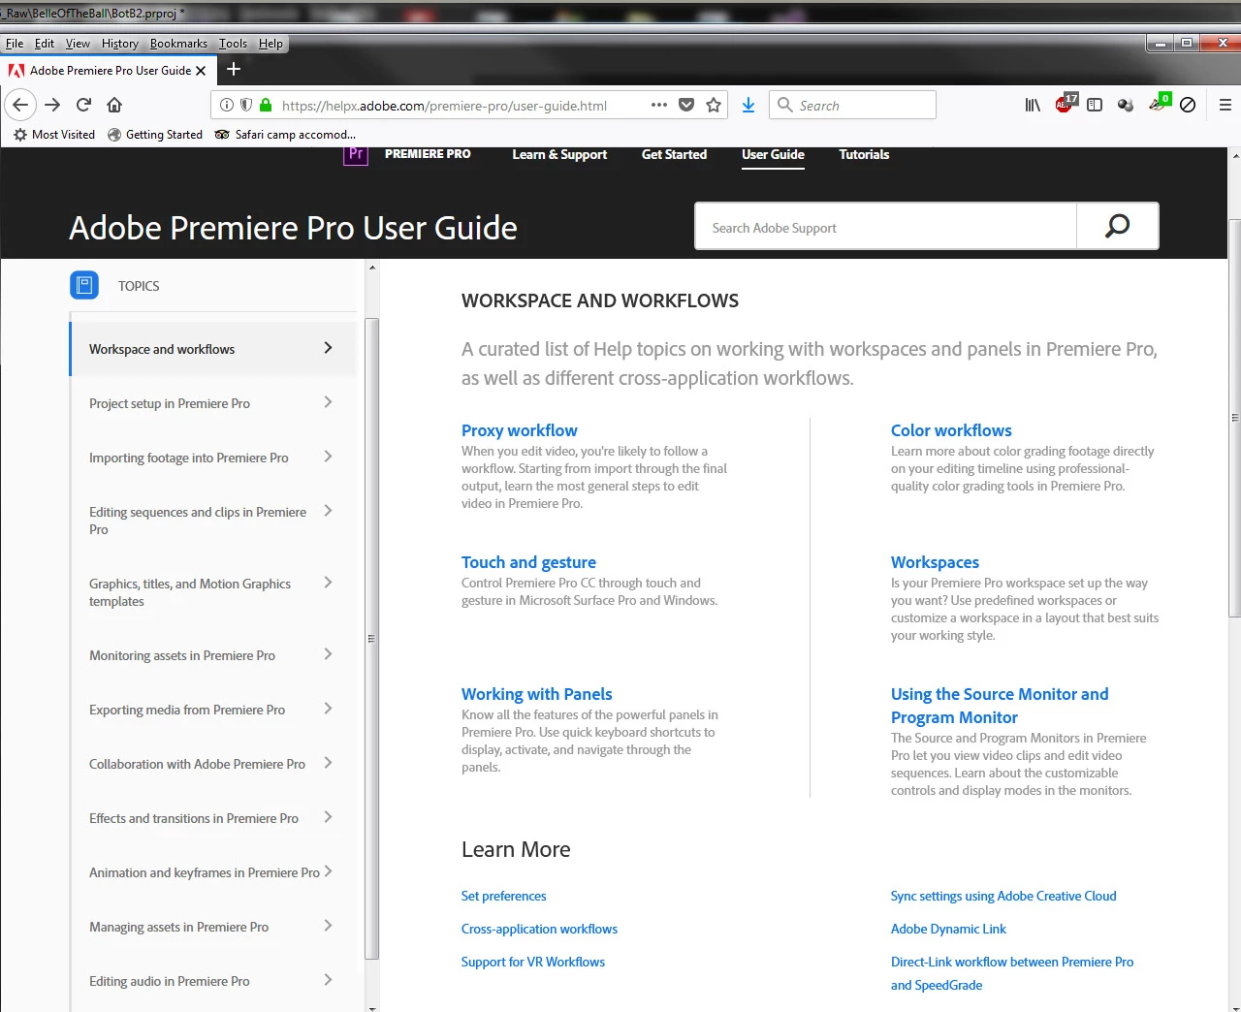Open Using the Source Monitor and Program Monitor

pyautogui.click(x=1000, y=706)
